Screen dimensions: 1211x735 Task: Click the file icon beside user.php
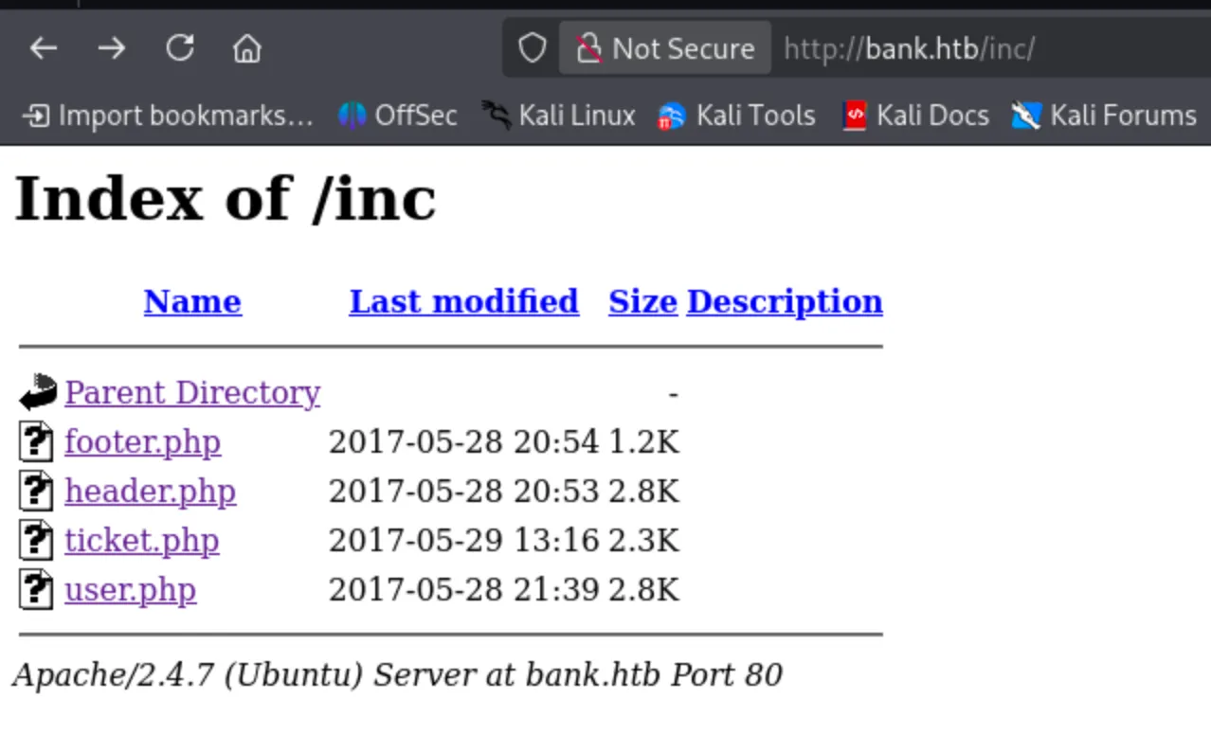pos(36,590)
